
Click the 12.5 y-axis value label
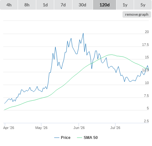pyautogui.click(x=145, y=70)
